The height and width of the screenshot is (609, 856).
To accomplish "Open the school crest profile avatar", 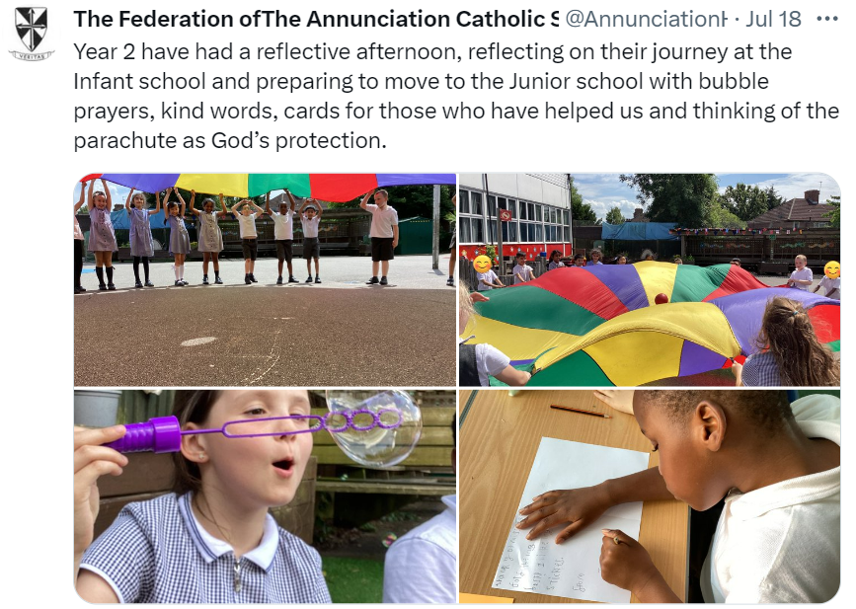I will [x=32, y=32].
